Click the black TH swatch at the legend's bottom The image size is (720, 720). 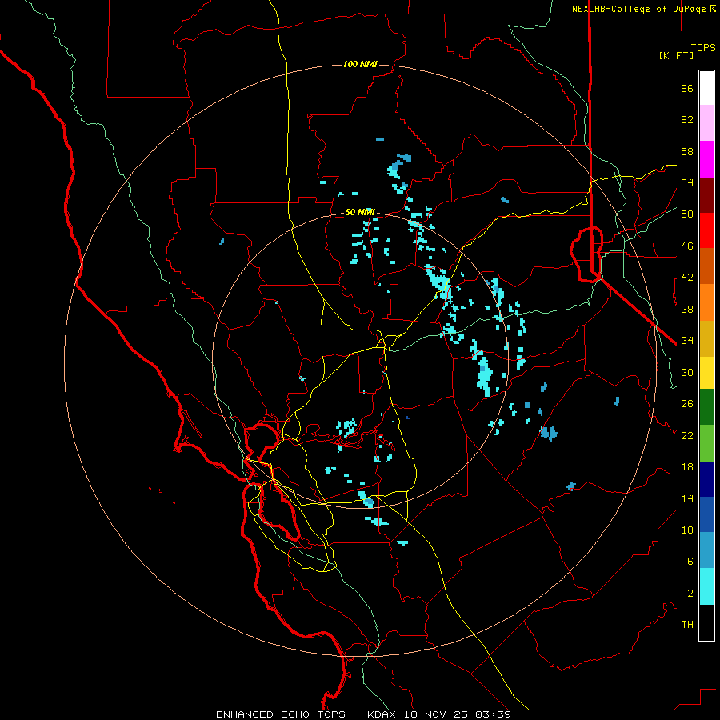706,622
